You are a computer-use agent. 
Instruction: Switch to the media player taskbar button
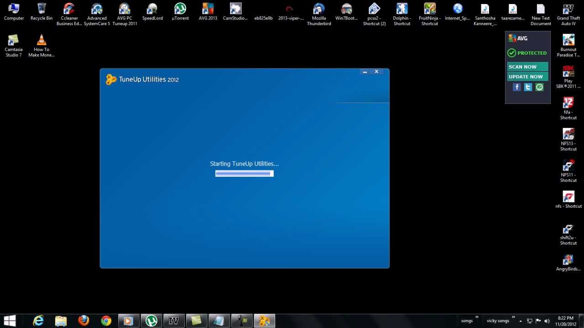(x=129, y=321)
